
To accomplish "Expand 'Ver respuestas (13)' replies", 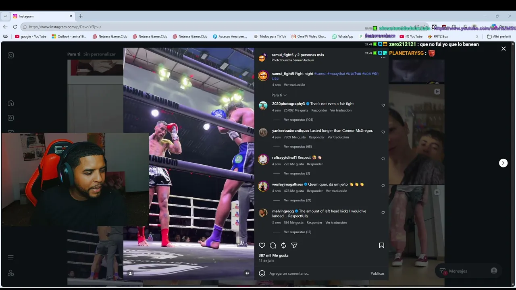I will tap(298, 232).
